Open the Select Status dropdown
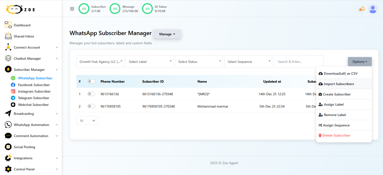 199,62
